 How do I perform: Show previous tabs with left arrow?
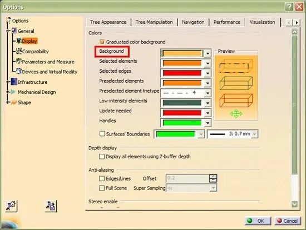[289, 23]
